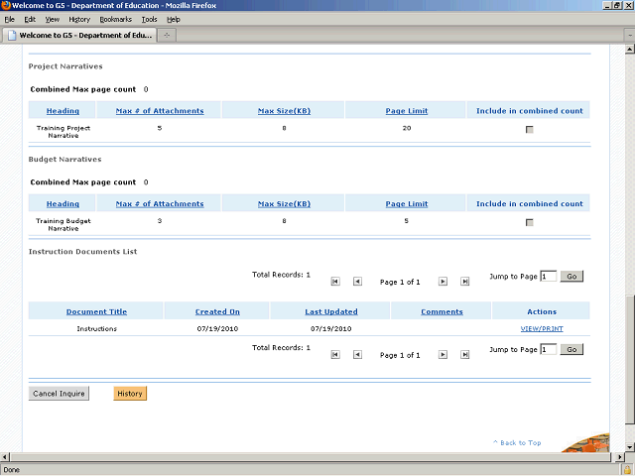Click Page Limit value 20
Viewport: 635px width, 476px height.
point(407,128)
